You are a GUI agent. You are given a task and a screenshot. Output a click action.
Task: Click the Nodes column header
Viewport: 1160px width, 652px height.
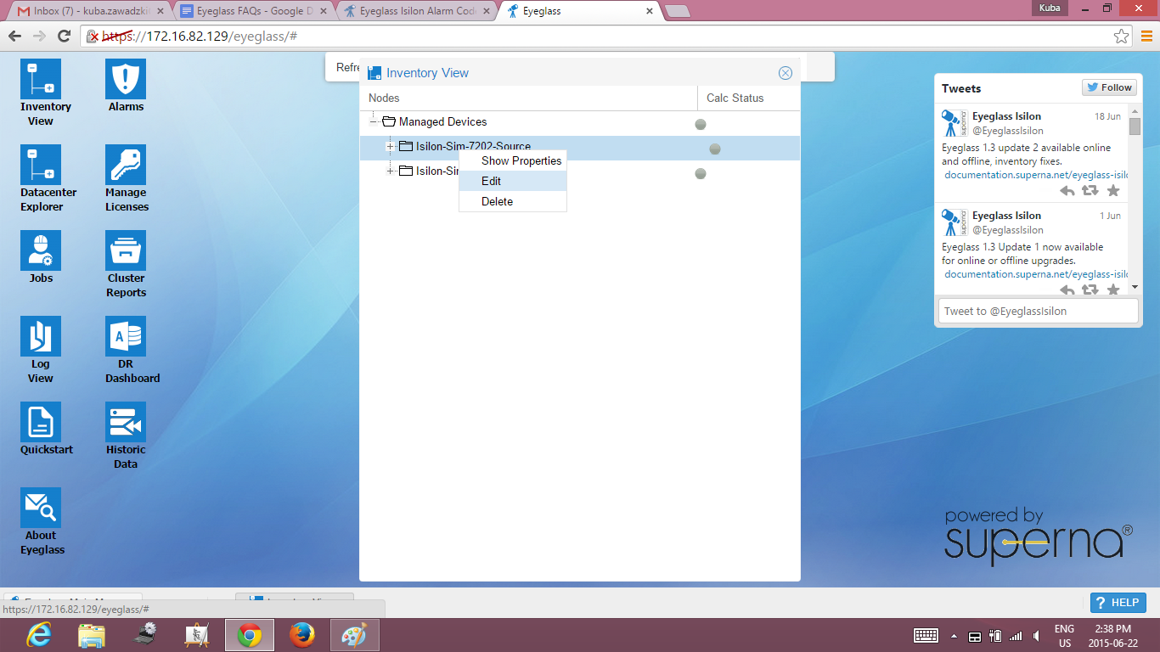tap(529, 98)
